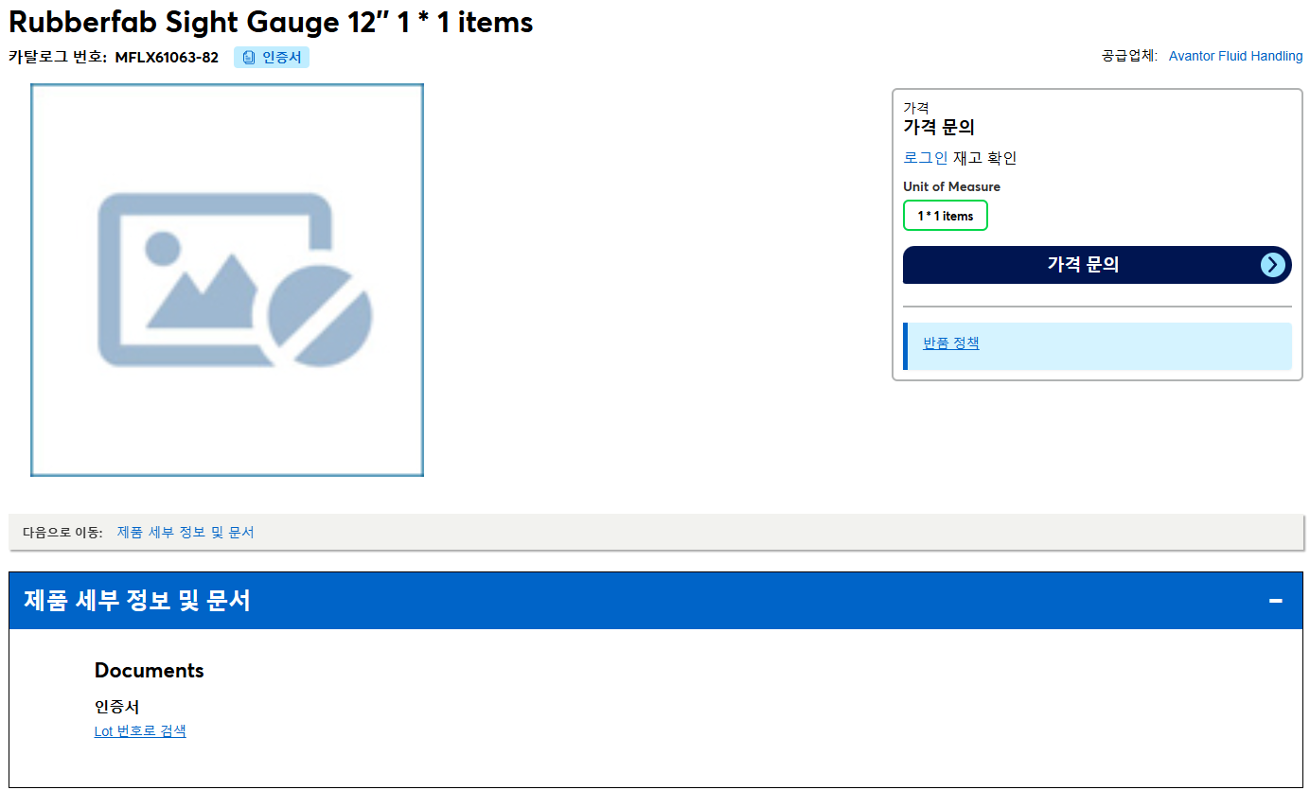Click the 인증서 badge label text
The height and width of the screenshot is (808, 1310).
[281, 58]
